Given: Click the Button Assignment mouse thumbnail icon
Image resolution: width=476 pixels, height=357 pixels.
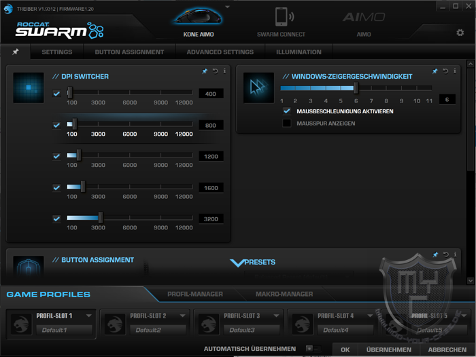Looking at the screenshot, I should (x=29, y=266).
